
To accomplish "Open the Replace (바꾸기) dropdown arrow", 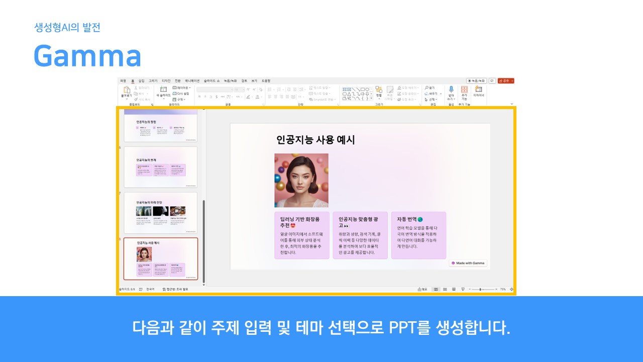I will tap(441, 94).
